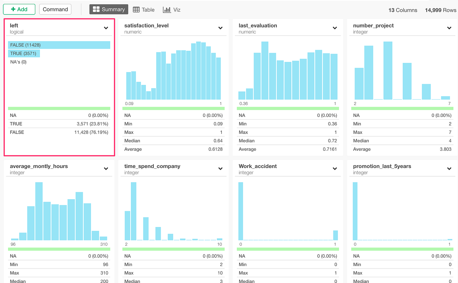This screenshot has height=283, width=458.
Task: Switch to the Table tab
Action: [144, 9]
